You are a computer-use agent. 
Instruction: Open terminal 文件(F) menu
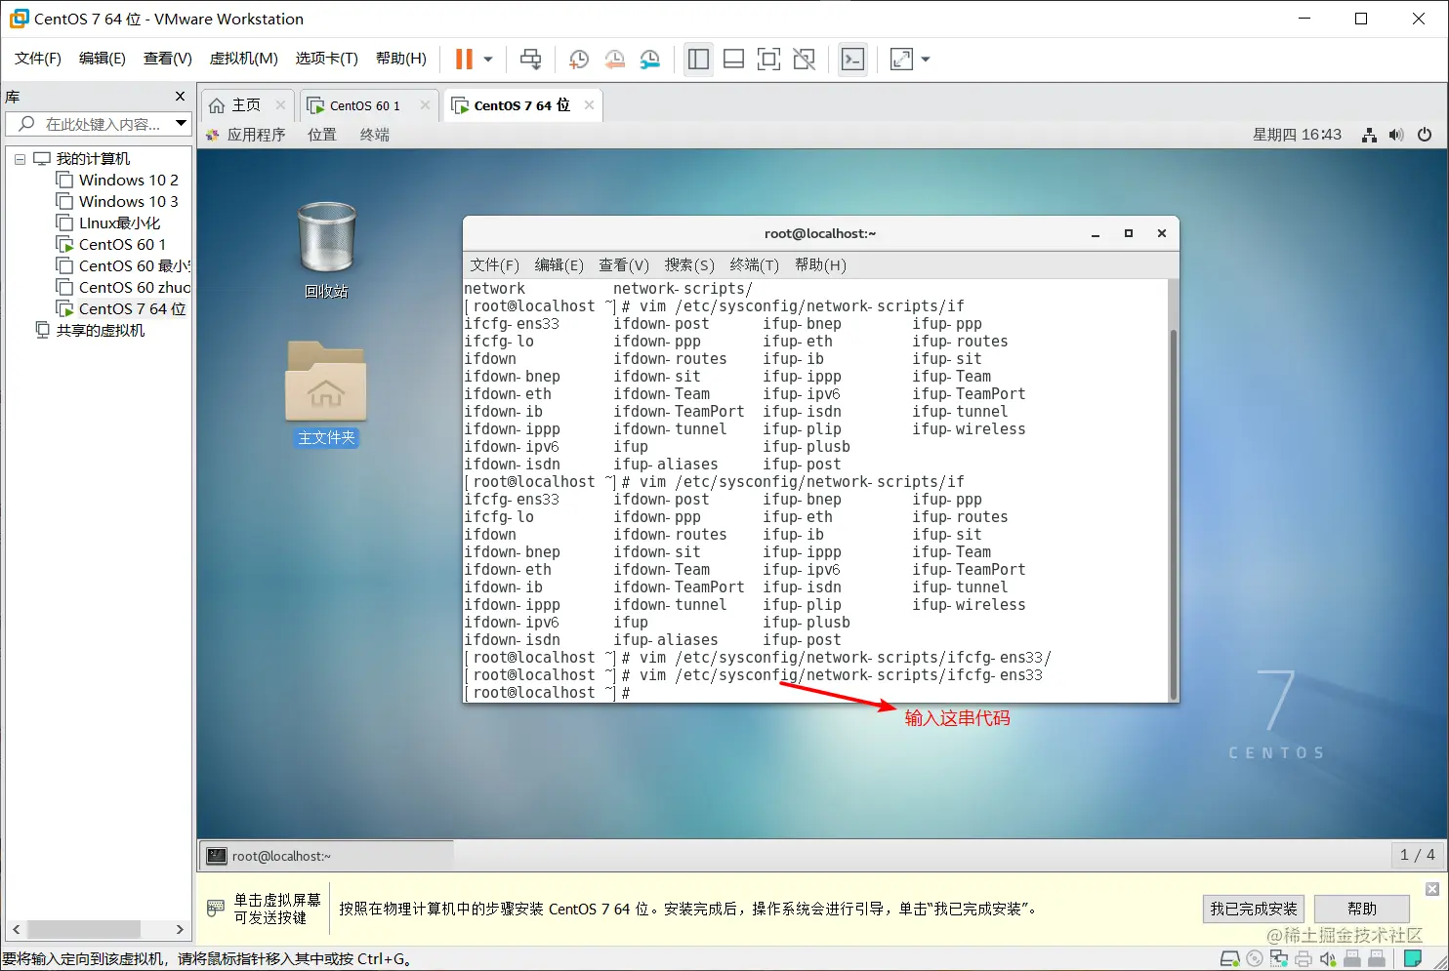pos(495,265)
